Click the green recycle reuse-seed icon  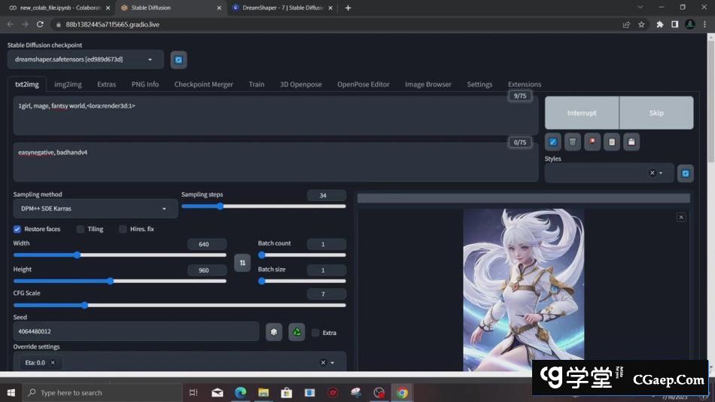pyautogui.click(x=297, y=332)
